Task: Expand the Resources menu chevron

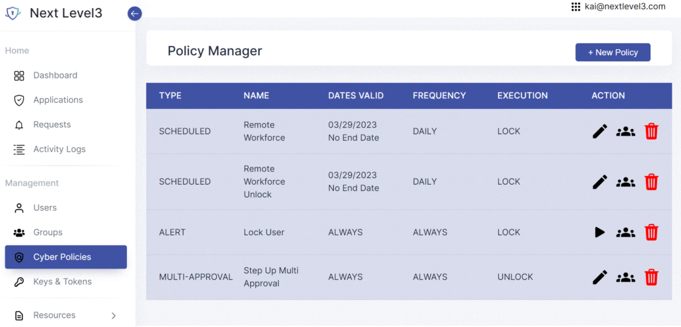Action: 113,316
